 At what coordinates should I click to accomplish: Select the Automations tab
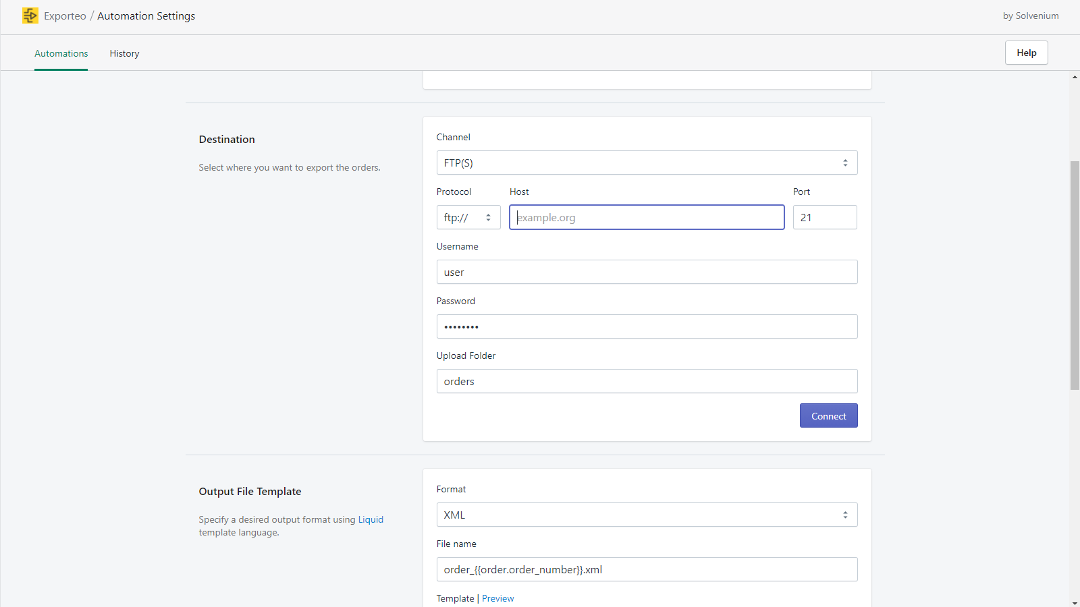[x=61, y=53]
